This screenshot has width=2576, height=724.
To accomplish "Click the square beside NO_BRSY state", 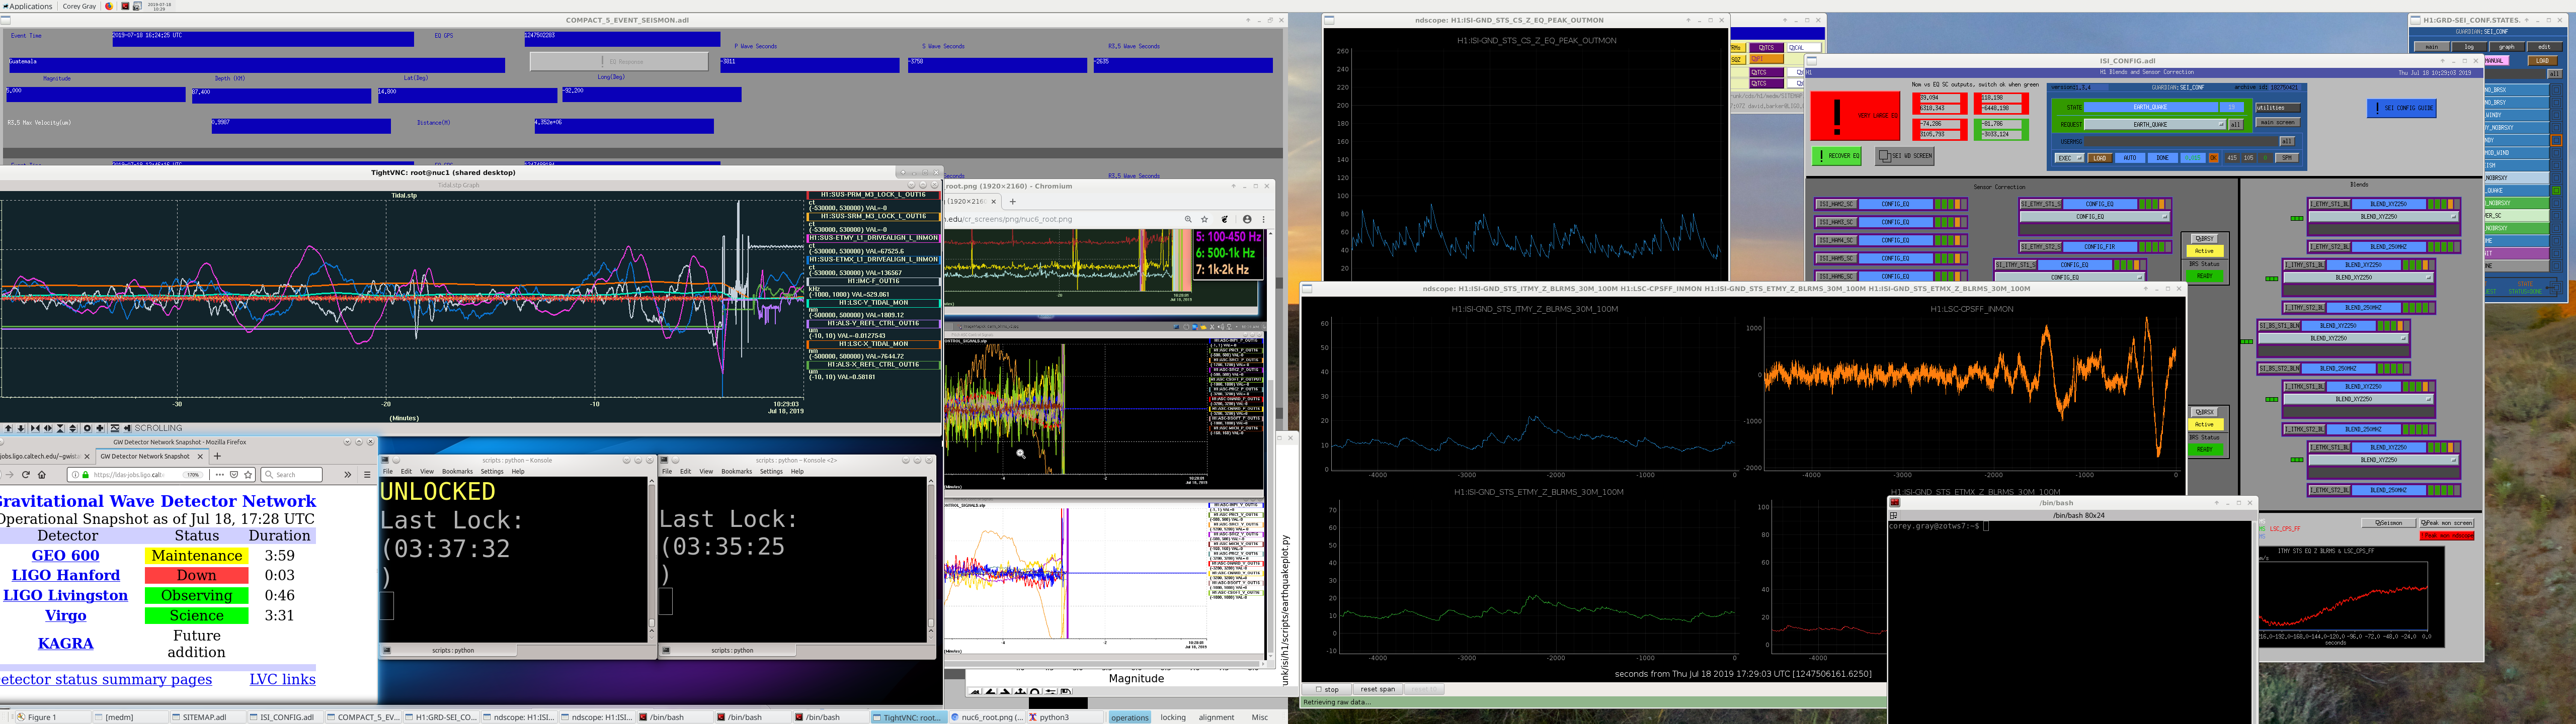I will pos(2556,103).
